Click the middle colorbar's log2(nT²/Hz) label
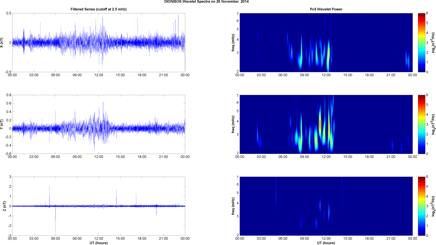Viewport: 436px width, 245px height. 434,125
